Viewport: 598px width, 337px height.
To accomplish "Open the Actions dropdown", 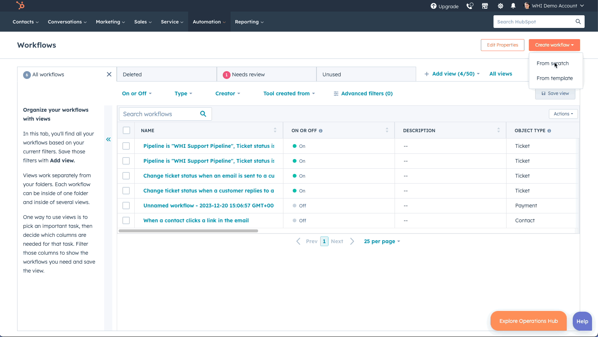I will click(563, 114).
